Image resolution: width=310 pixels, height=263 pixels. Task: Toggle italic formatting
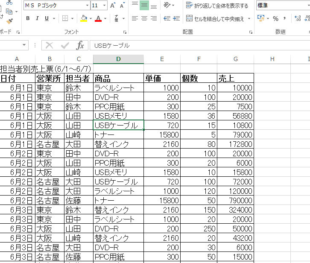pyautogui.click(x=37, y=19)
